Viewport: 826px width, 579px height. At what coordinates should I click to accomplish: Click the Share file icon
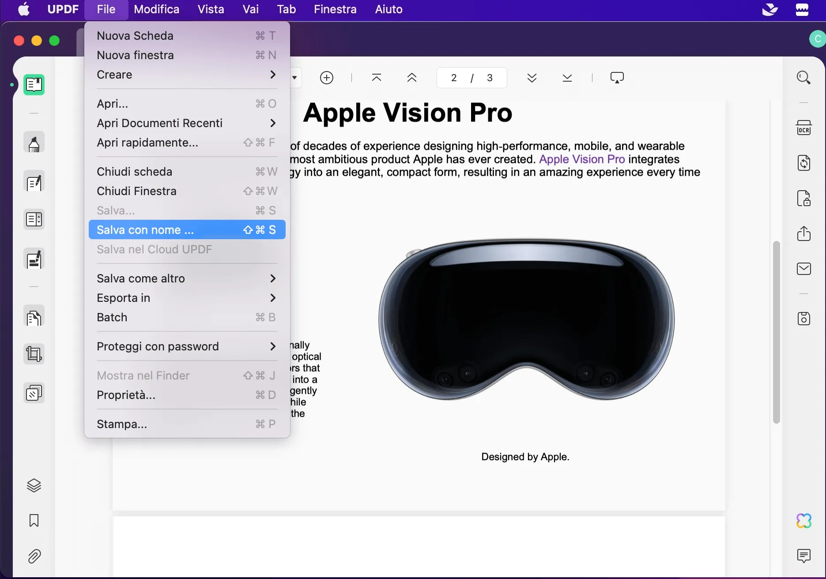pyautogui.click(x=804, y=233)
